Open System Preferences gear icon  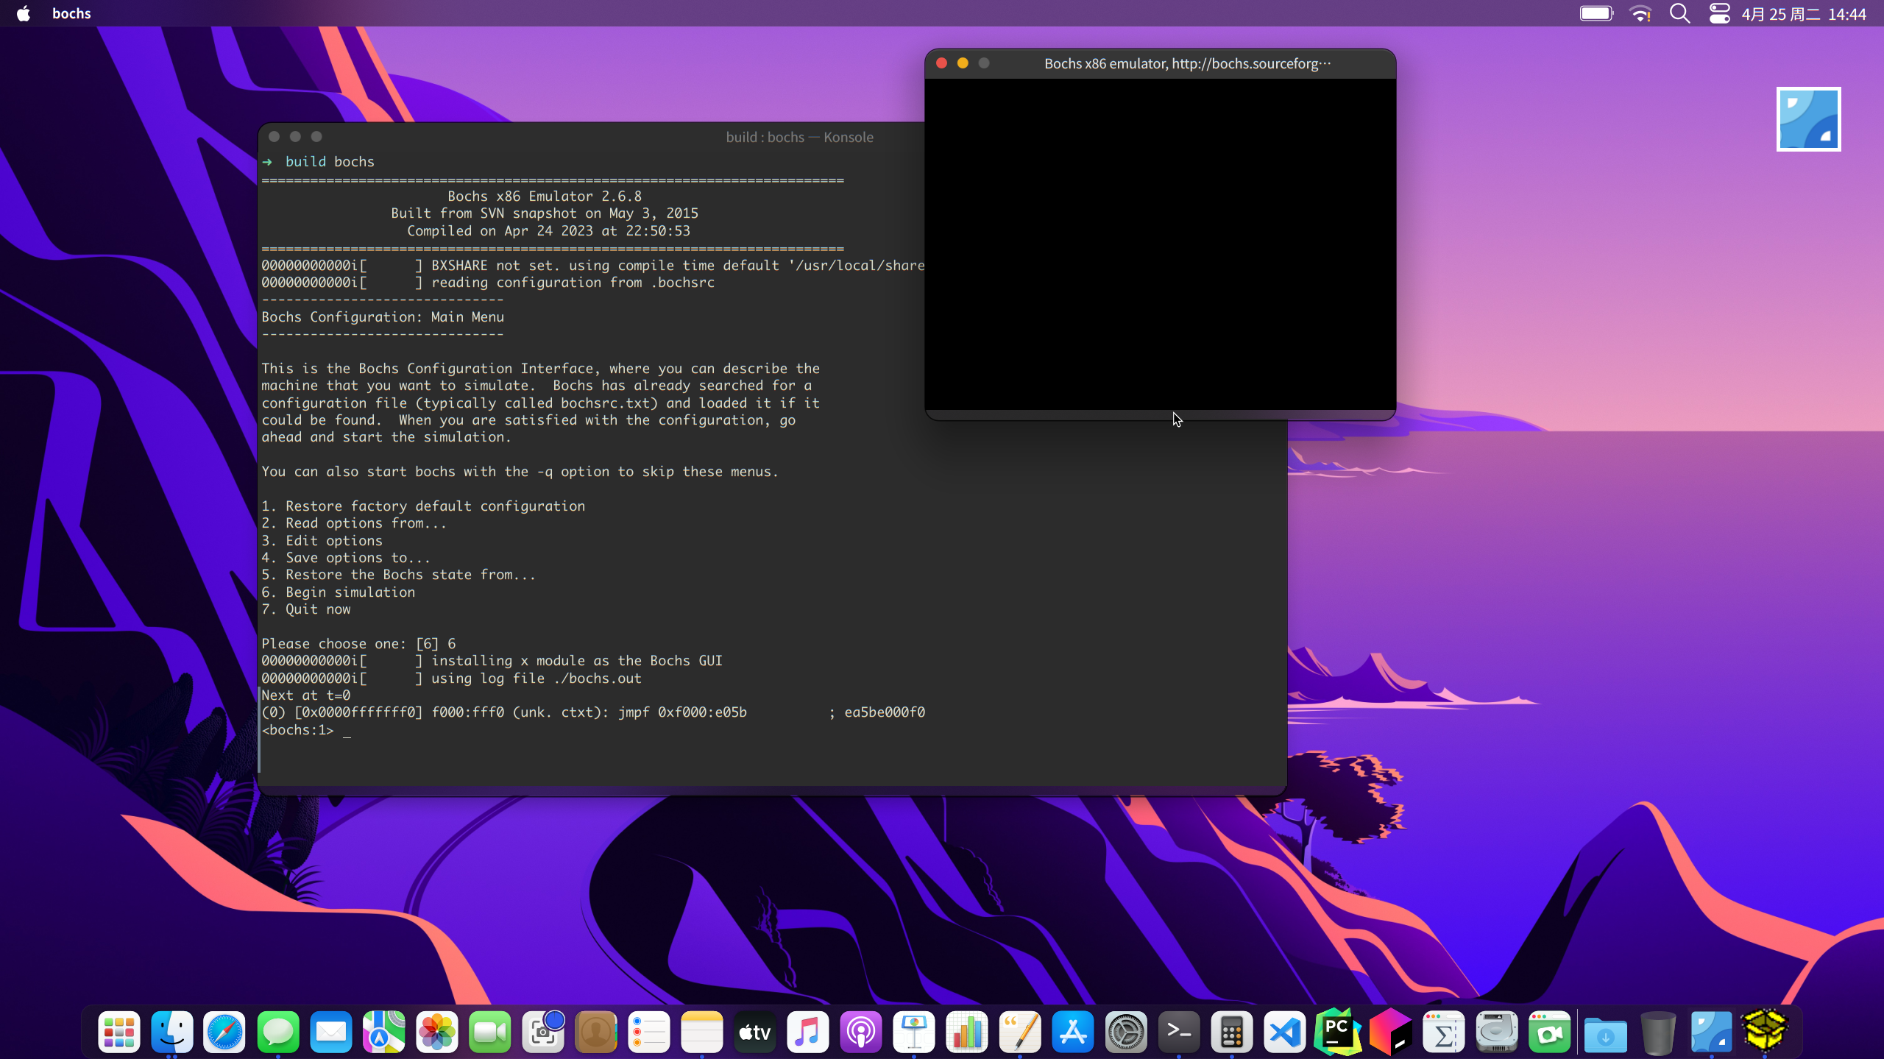click(1126, 1032)
